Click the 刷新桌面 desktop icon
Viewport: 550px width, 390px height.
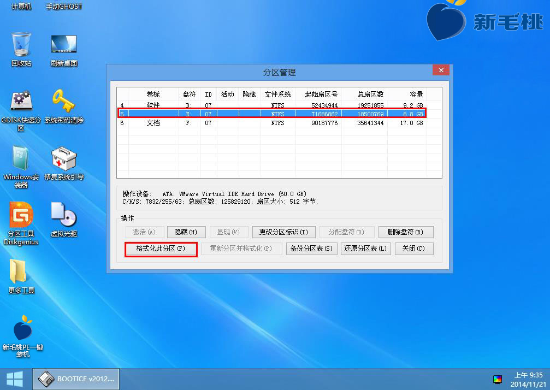click(x=64, y=49)
